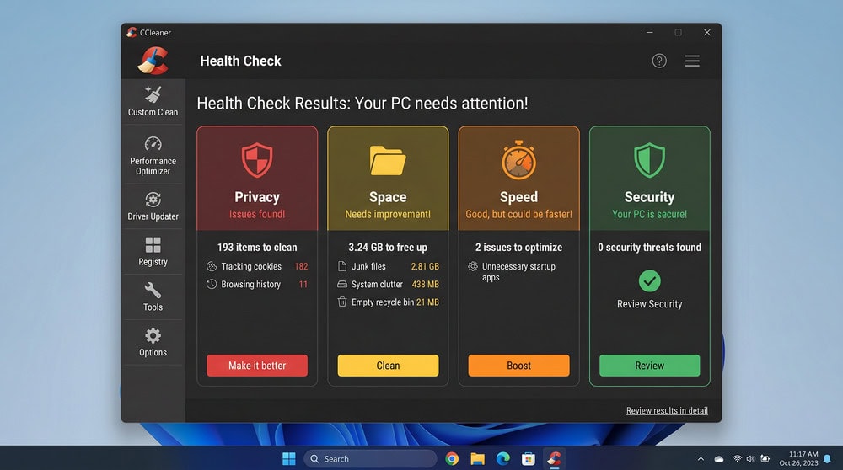Open File Explorer from taskbar
The width and height of the screenshot is (843, 470).
[x=477, y=459]
